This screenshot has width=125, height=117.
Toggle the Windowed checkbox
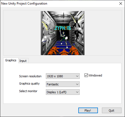pyautogui.click(x=86, y=75)
